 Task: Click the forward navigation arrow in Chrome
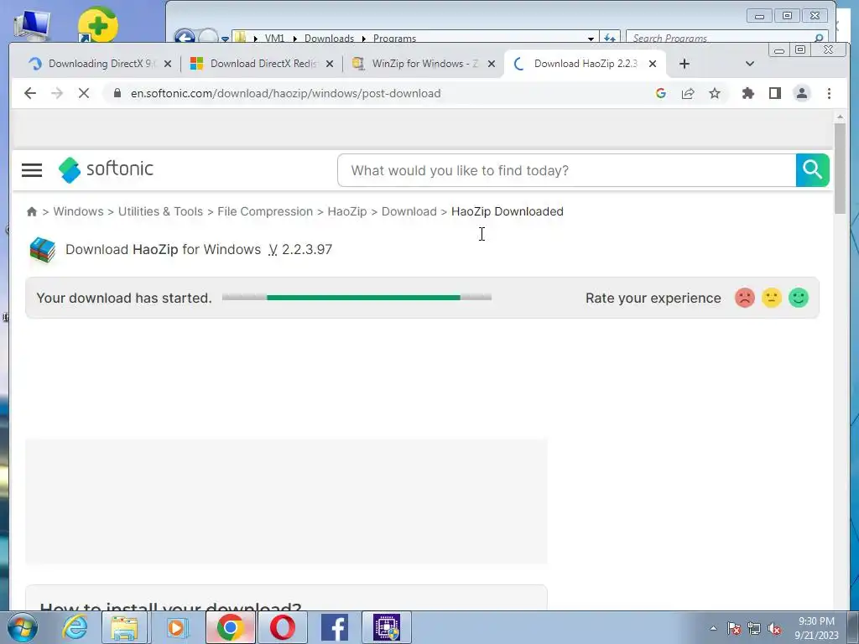[x=57, y=93]
